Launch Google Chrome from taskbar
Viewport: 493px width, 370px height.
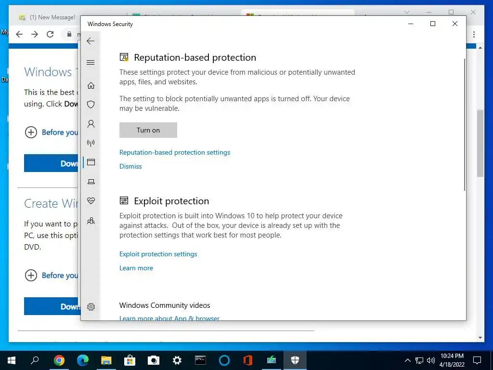click(x=59, y=360)
